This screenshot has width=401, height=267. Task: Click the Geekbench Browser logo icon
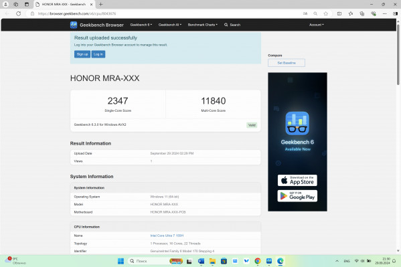pyautogui.click(x=74, y=25)
